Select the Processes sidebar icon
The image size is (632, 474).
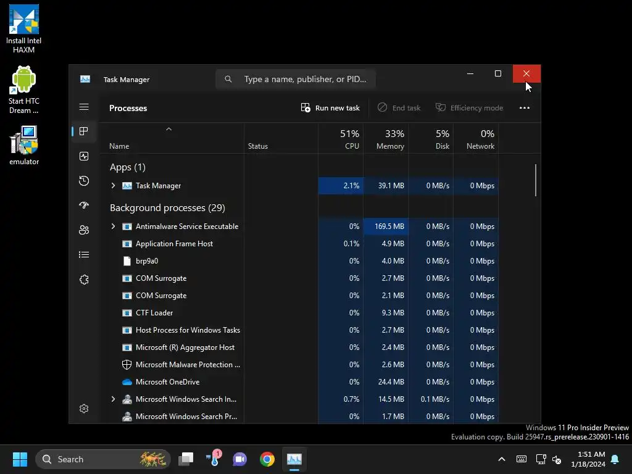(84, 131)
